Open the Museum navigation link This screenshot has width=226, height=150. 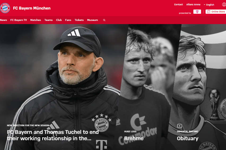click(93, 20)
